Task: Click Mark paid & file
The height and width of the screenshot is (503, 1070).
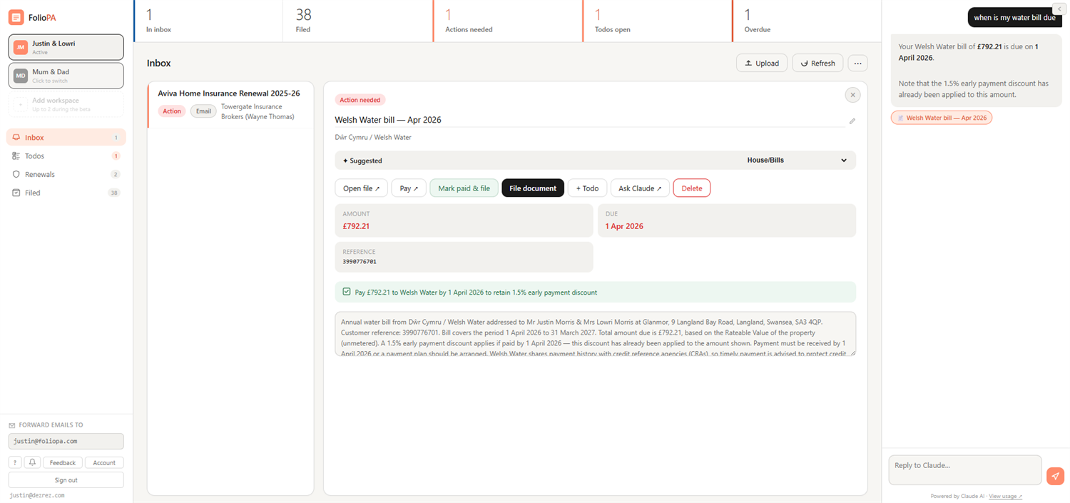Action: (x=464, y=188)
